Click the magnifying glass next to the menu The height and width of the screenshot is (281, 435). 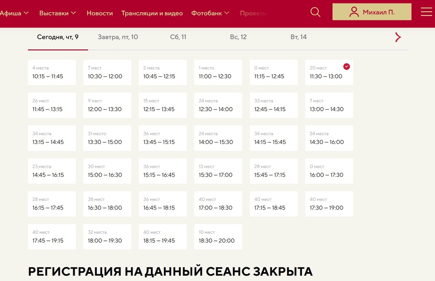(315, 12)
